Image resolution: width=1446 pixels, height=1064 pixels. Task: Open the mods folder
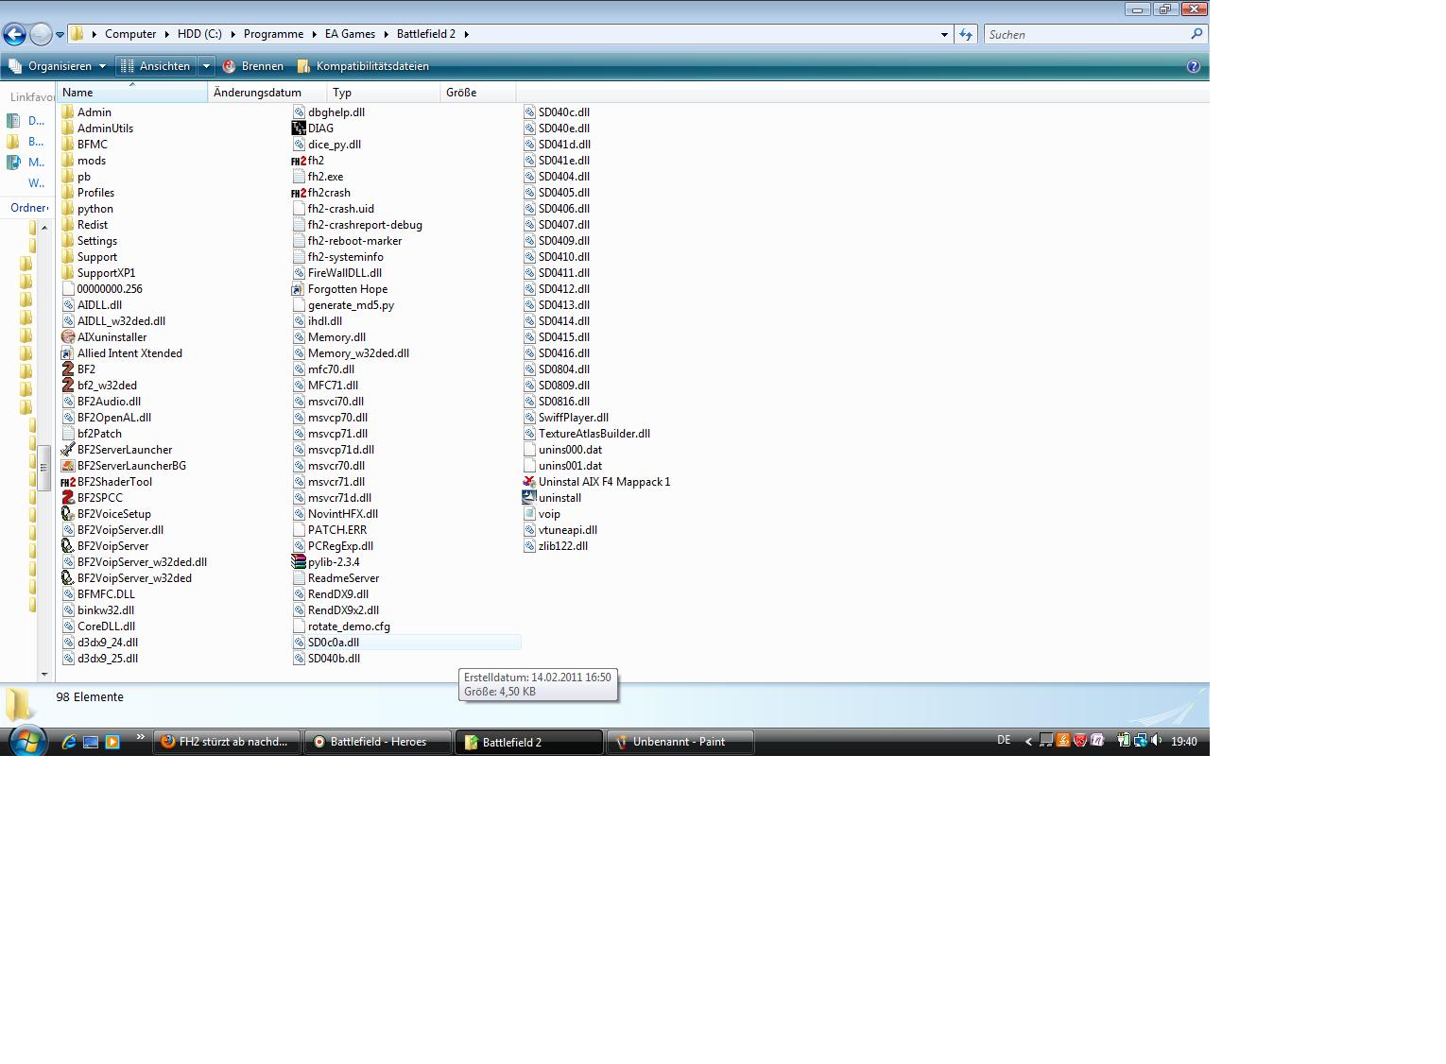[x=91, y=161]
